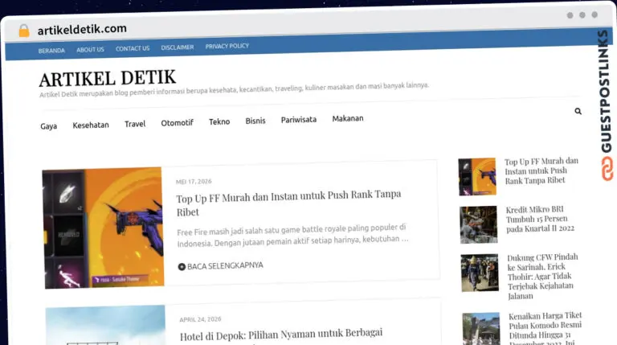Viewport: 617px width, 345px height.
Task: Click the plus icon beside Baca Selengkapnya
Action: 182,267
